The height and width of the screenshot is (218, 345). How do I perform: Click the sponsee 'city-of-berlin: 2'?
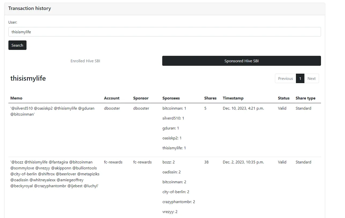coord(176,192)
